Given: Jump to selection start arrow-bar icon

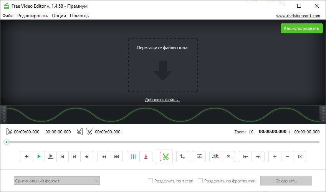Looking at the screenshot, I should point(245,156).
